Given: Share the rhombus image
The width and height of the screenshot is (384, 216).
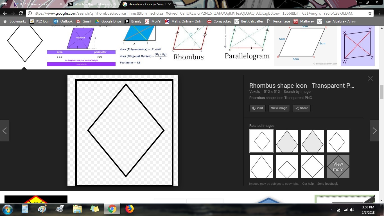Looking at the screenshot, I should tap(302, 108).
